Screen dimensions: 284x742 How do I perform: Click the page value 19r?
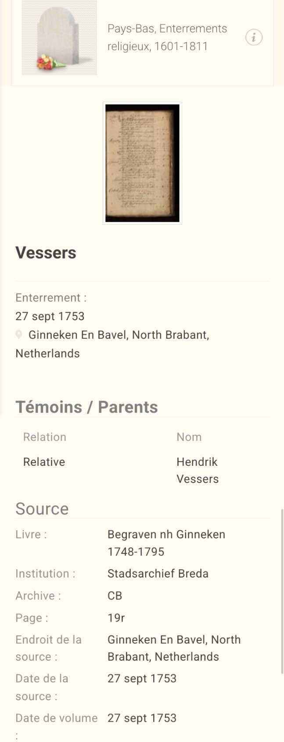116,618
